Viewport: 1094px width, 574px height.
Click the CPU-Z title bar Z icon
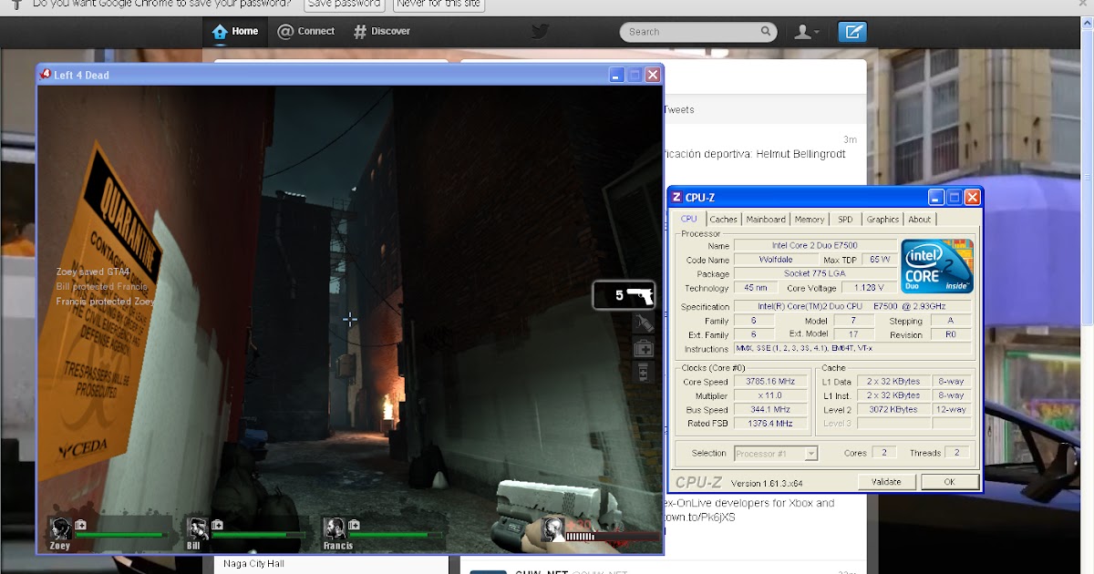click(676, 197)
